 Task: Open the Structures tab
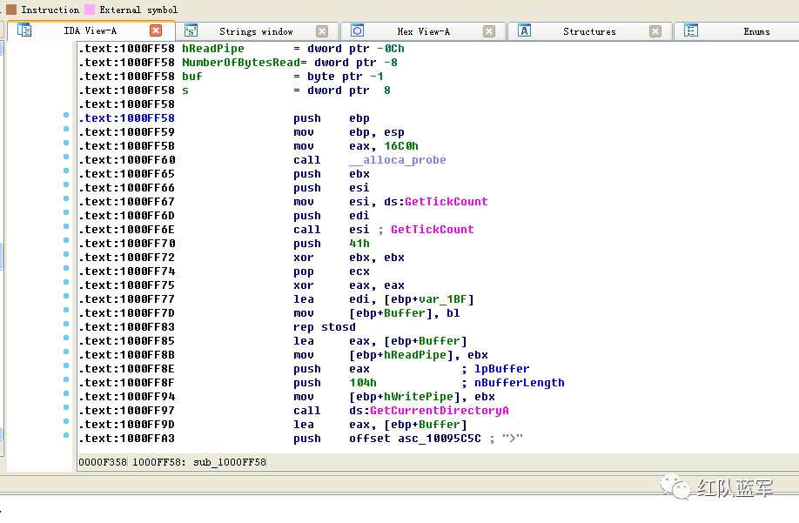tap(589, 31)
